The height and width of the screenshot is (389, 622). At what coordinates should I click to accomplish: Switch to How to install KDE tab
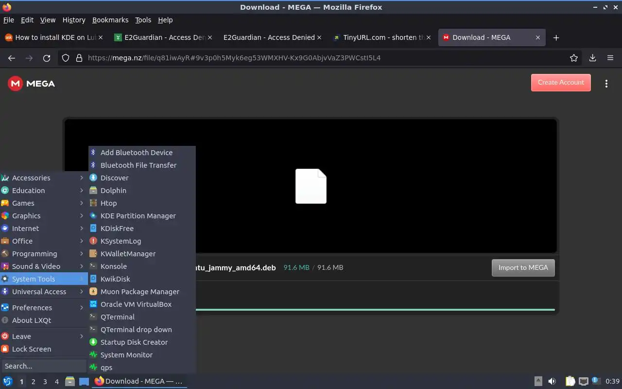53,37
